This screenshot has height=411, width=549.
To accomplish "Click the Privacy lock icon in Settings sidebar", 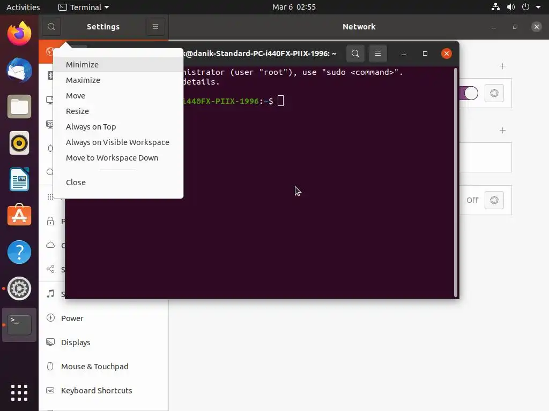I will point(50,221).
